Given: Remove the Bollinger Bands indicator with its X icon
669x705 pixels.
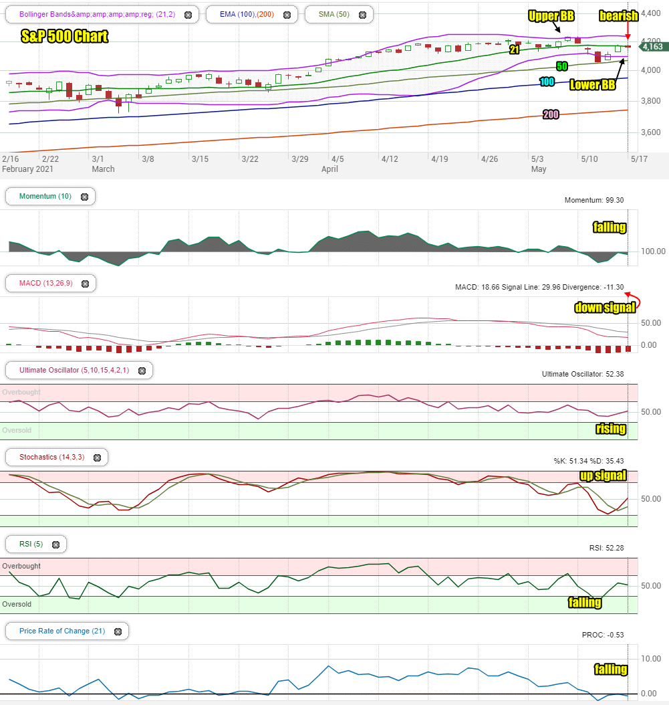Looking at the screenshot, I should point(188,15).
